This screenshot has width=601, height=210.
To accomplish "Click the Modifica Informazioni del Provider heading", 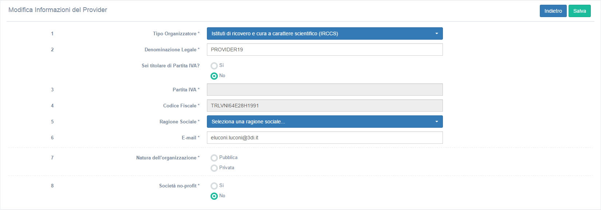I will (58, 10).
